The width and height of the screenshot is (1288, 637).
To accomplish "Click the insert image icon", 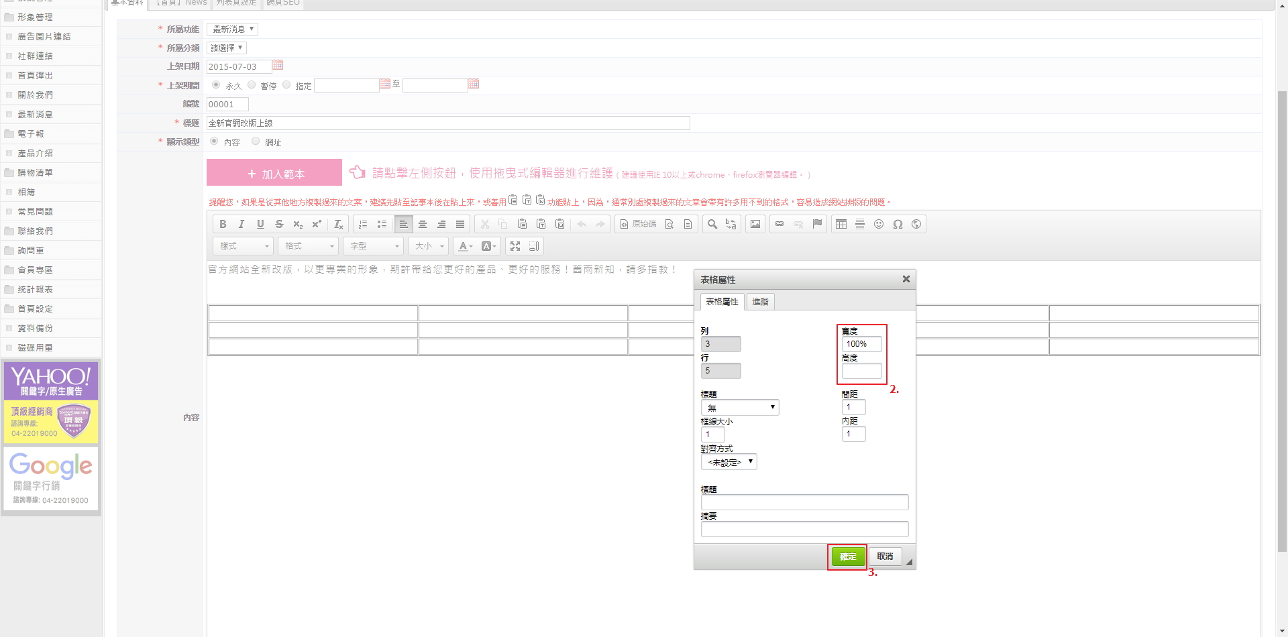I will (755, 224).
